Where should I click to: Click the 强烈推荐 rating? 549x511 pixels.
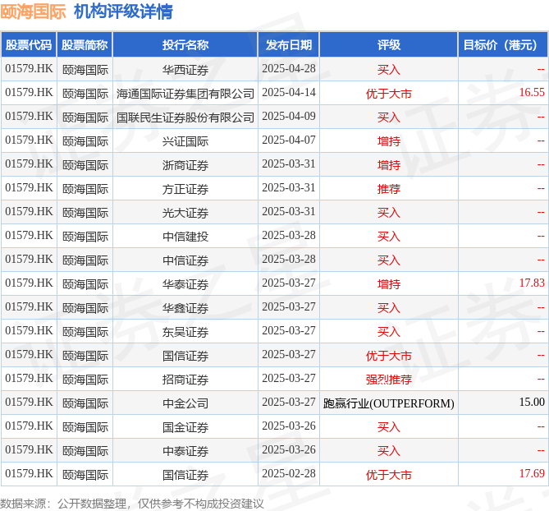[x=389, y=380]
